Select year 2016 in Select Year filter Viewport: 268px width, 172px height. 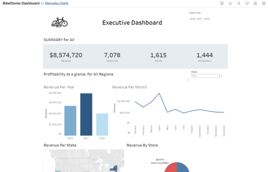(x=193, y=19)
